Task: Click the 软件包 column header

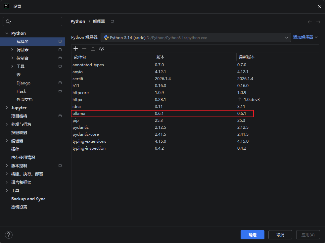Action: click(113, 57)
